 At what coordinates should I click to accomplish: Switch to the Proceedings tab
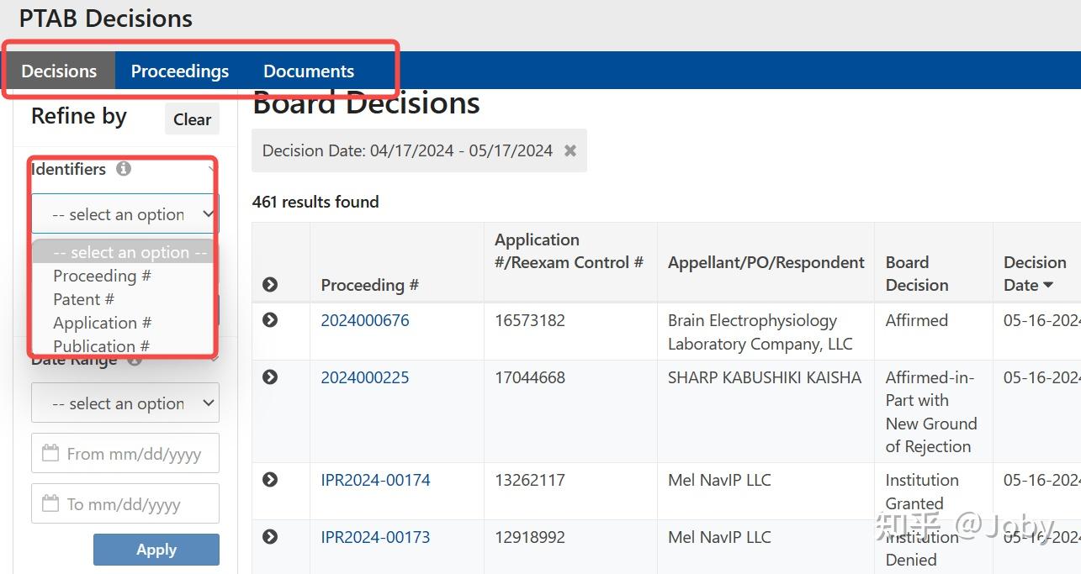click(x=179, y=71)
